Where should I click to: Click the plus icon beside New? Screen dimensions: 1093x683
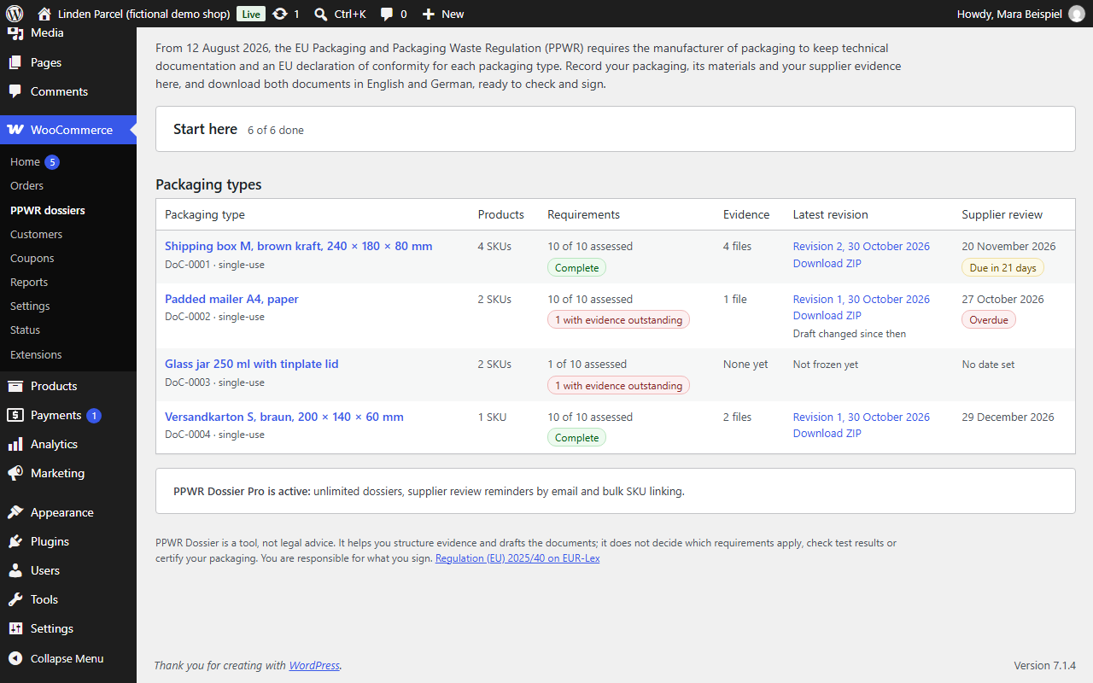coord(429,14)
